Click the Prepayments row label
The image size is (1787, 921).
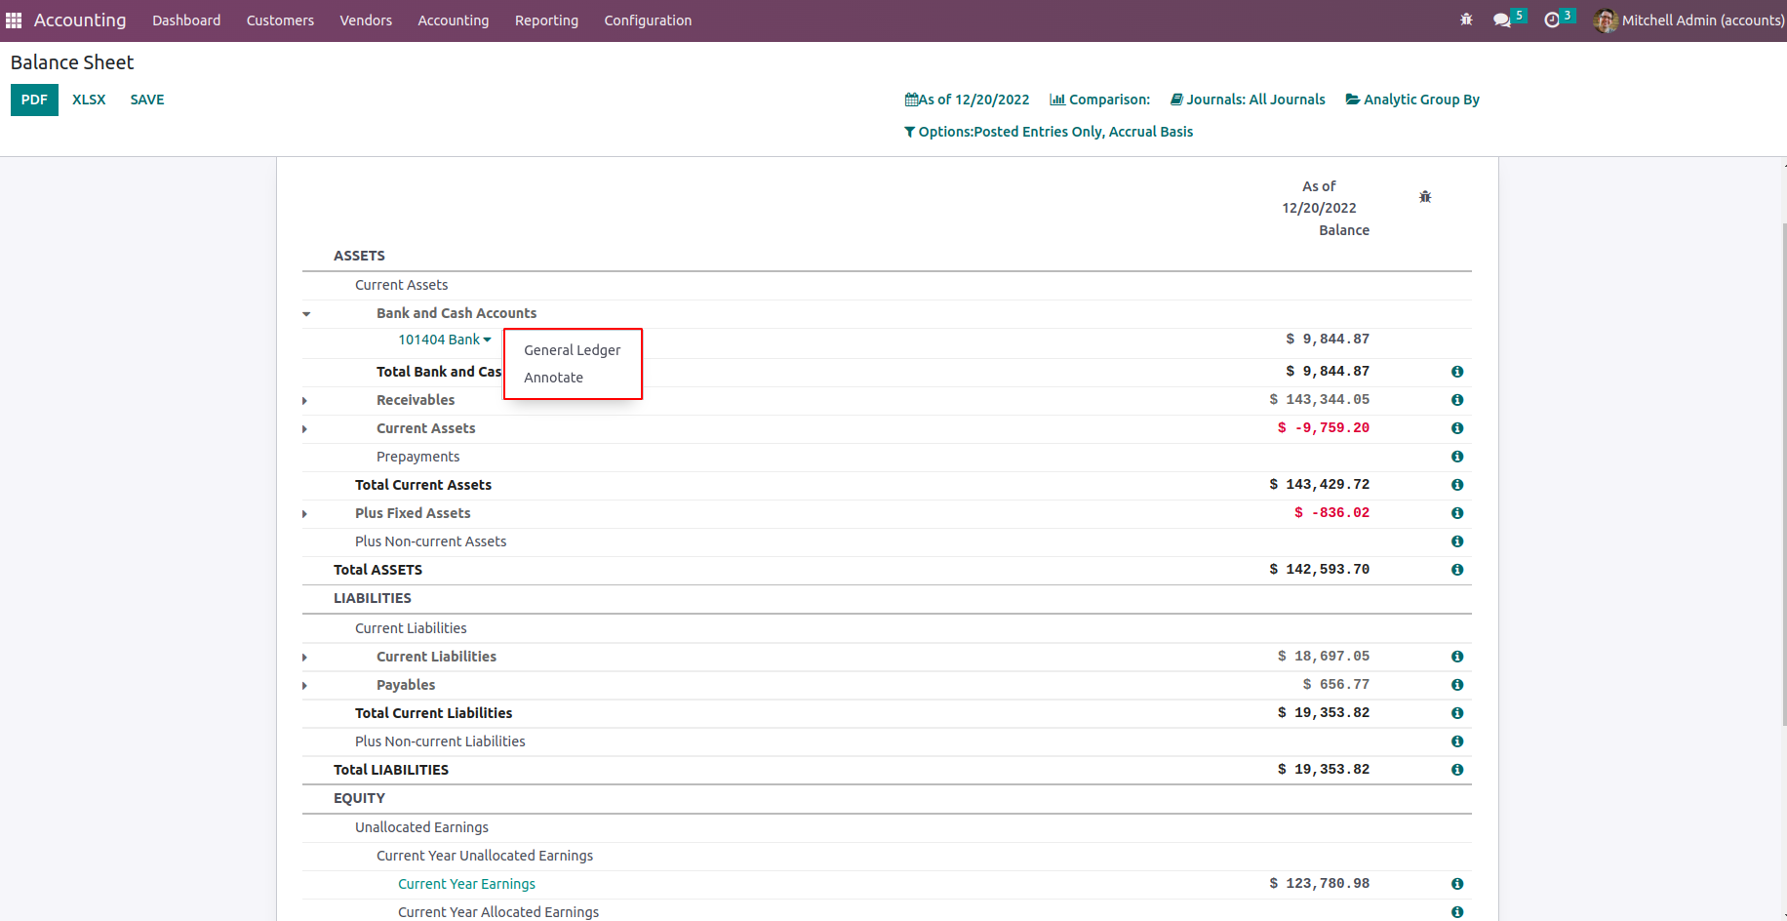417,457
